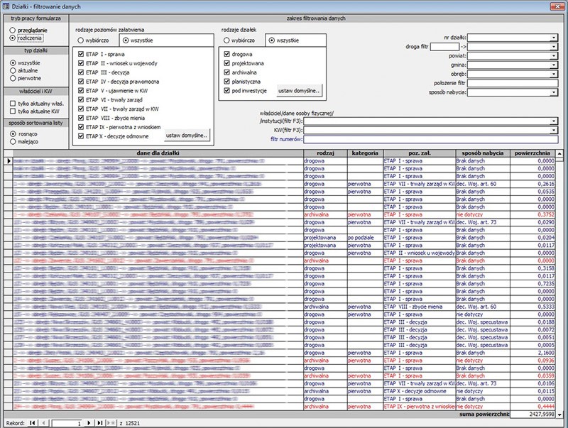Click ustaw domyślne under ETAP list

click(x=187, y=136)
